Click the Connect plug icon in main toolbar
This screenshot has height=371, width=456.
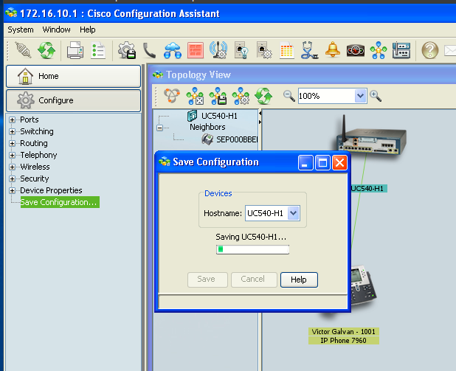[x=23, y=50]
